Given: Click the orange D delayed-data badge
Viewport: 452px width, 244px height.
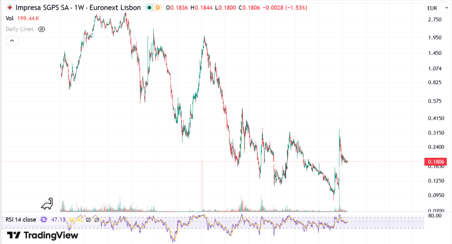Looking at the screenshot, I should 158,8.
